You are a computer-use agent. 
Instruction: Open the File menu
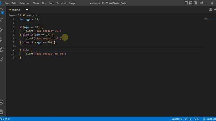[7, 3]
